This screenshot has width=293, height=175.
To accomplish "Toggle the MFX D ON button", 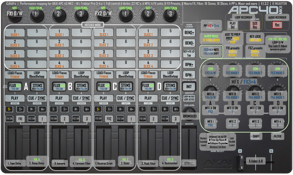I will (x=278, y=110).
